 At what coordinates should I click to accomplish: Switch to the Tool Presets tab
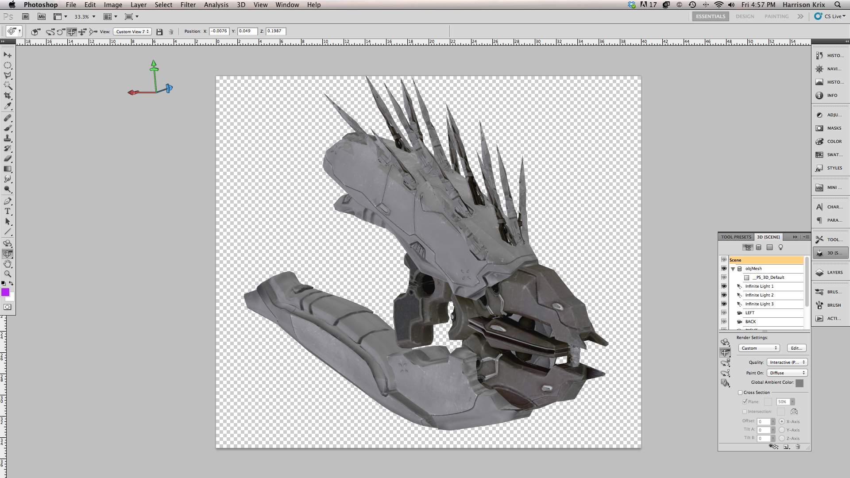[x=736, y=237]
